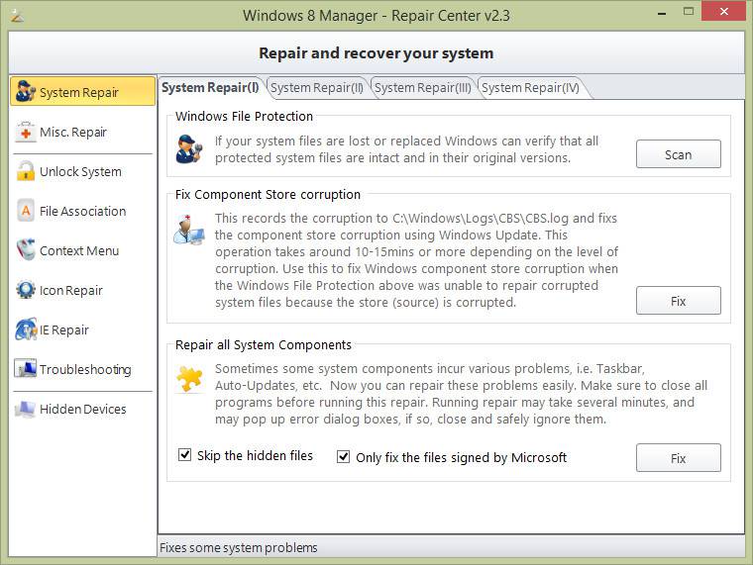
Task: Open the Unlock System section
Action: click(x=82, y=171)
